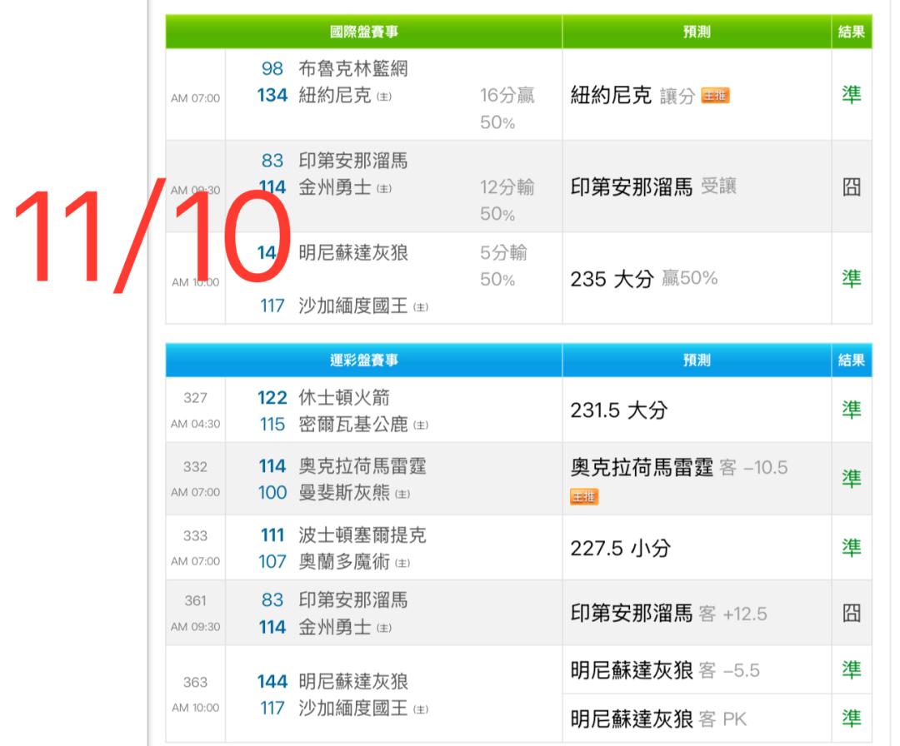Click game number 327
The height and width of the screenshot is (746, 900).
pos(195,398)
